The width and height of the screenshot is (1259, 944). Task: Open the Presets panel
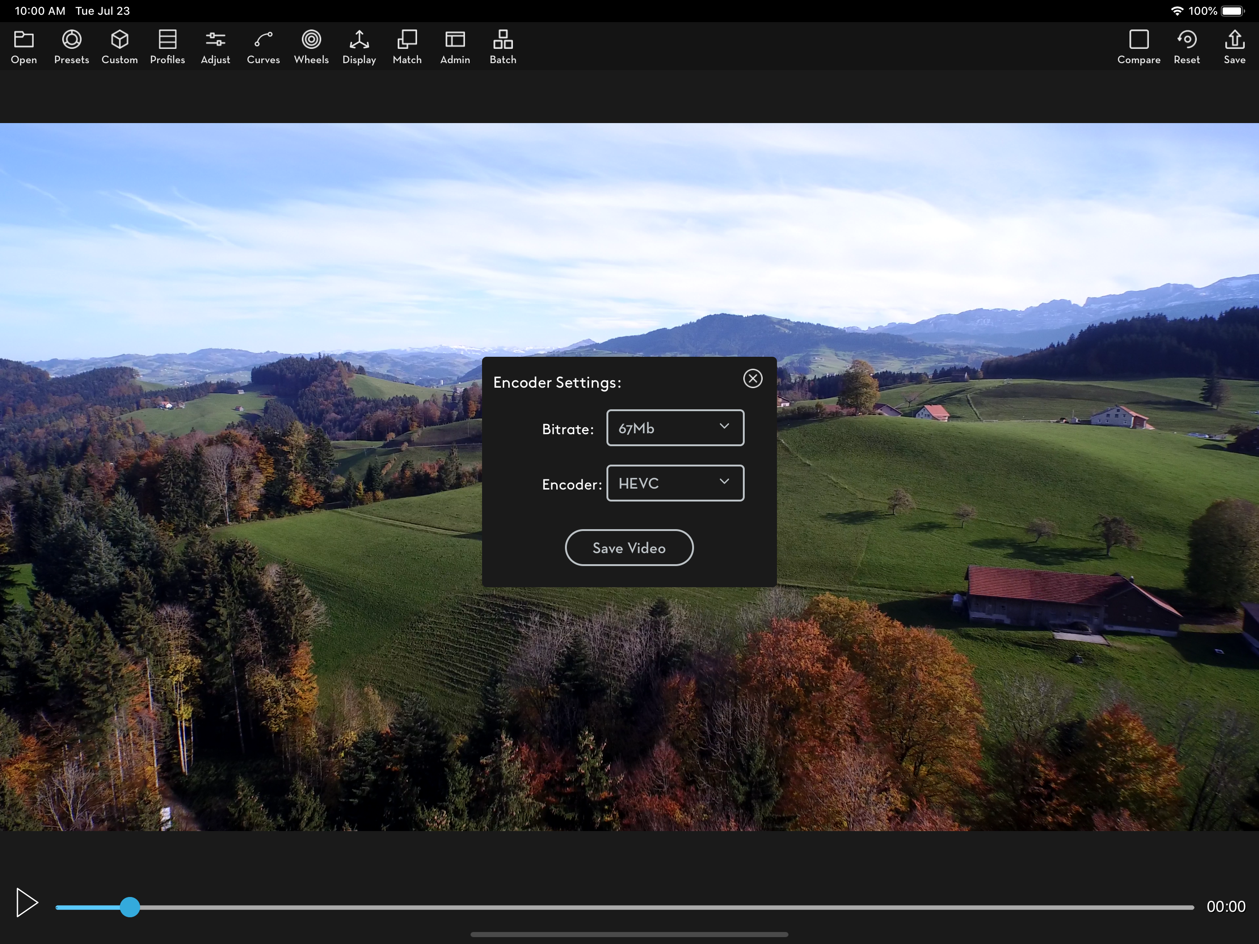72,47
